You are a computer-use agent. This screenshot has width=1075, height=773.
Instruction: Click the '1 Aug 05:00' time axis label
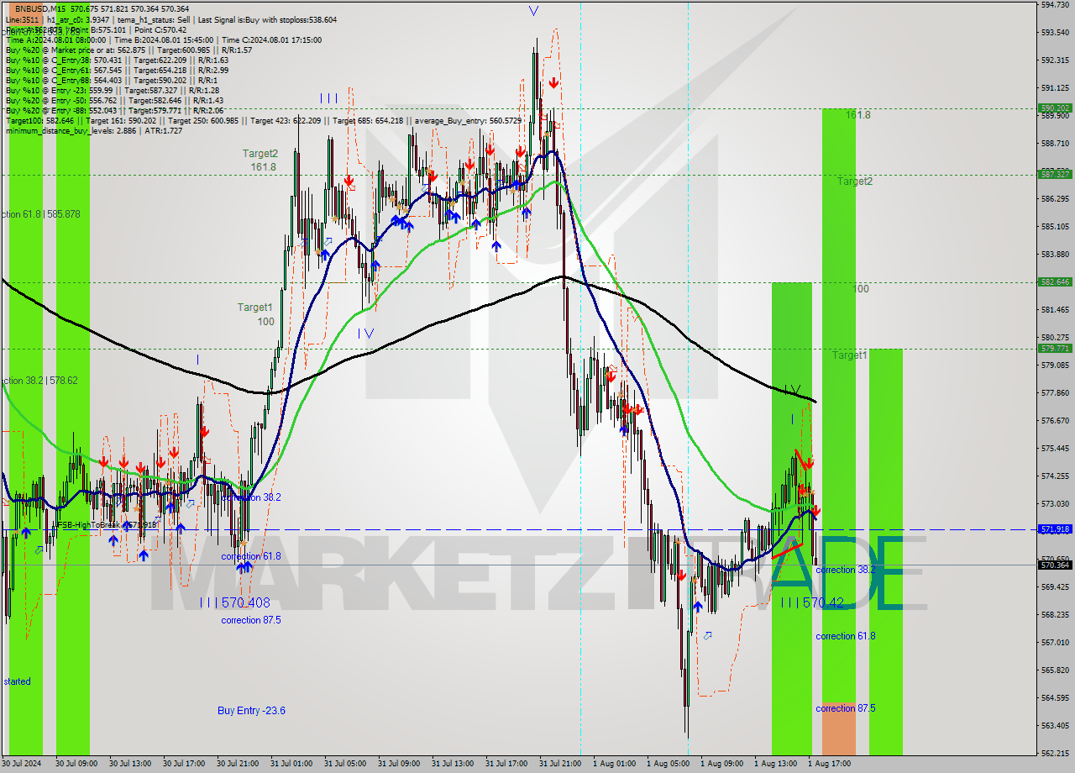pyautogui.click(x=668, y=764)
